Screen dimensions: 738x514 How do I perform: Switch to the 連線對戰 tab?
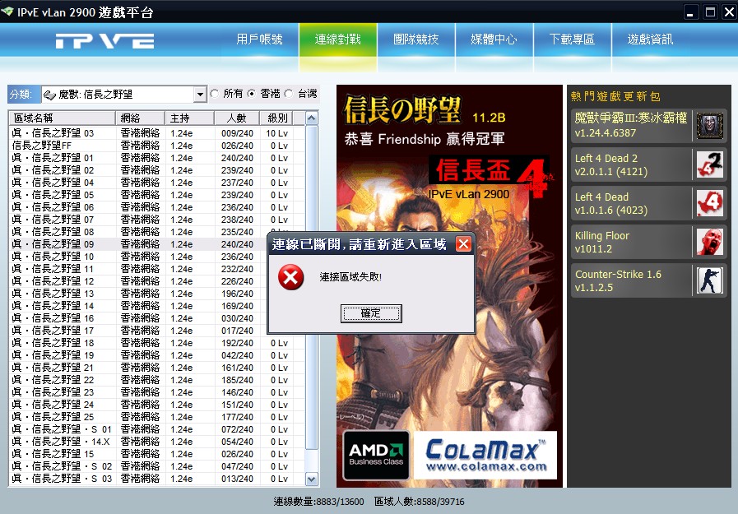tap(338, 39)
